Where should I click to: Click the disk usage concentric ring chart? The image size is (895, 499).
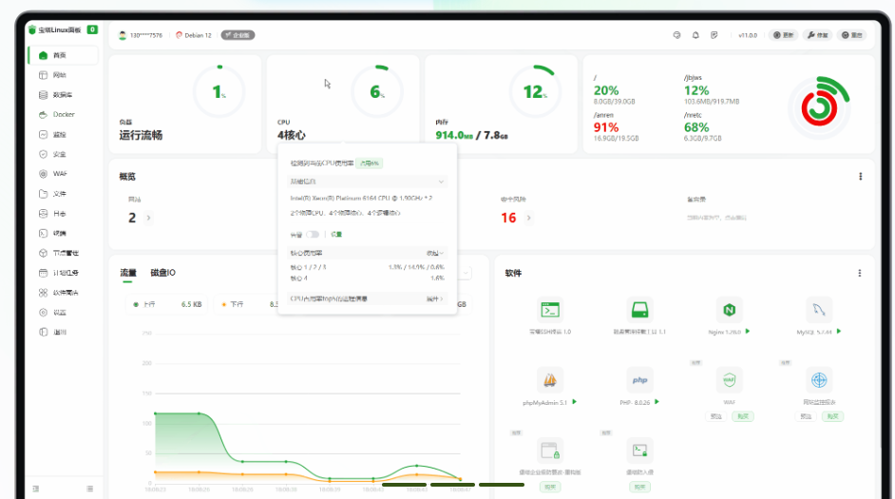pos(819,107)
